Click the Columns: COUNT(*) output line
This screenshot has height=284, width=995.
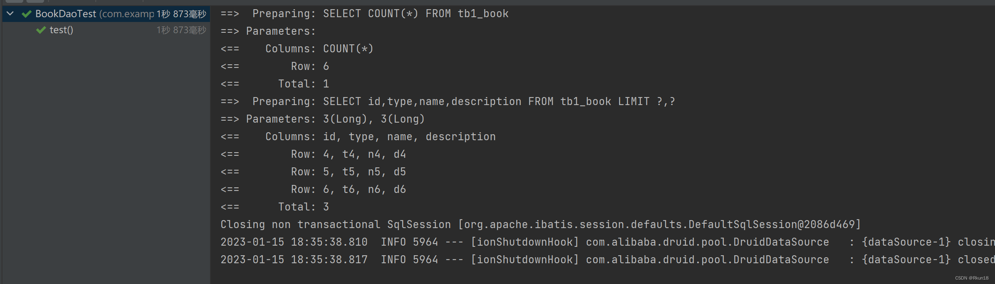click(297, 48)
